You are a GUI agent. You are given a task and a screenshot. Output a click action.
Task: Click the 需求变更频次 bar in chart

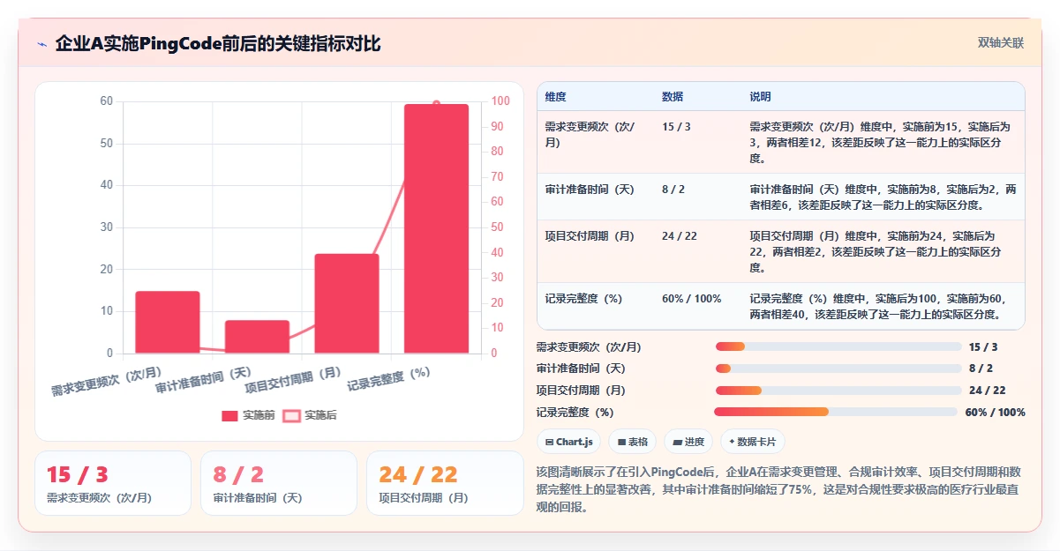coord(168,323)
